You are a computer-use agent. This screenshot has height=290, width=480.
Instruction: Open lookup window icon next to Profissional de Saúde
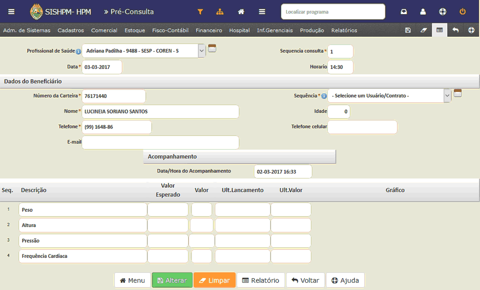[212, 48]
